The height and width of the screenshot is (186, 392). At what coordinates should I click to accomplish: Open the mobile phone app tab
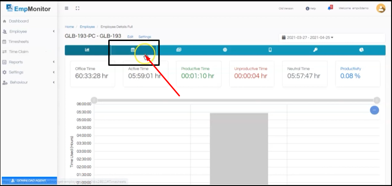point(270,50)
